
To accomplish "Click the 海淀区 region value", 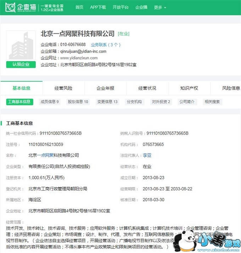I will (x=35, y=200).
